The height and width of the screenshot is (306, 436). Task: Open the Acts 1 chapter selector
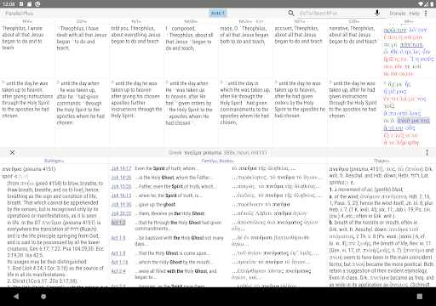click(218, 13)
